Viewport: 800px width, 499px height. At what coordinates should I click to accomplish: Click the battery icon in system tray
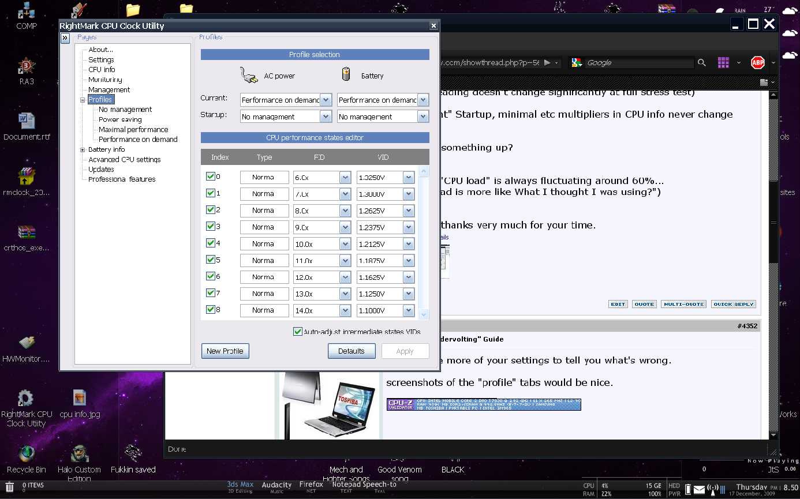(x=688, y=490)
